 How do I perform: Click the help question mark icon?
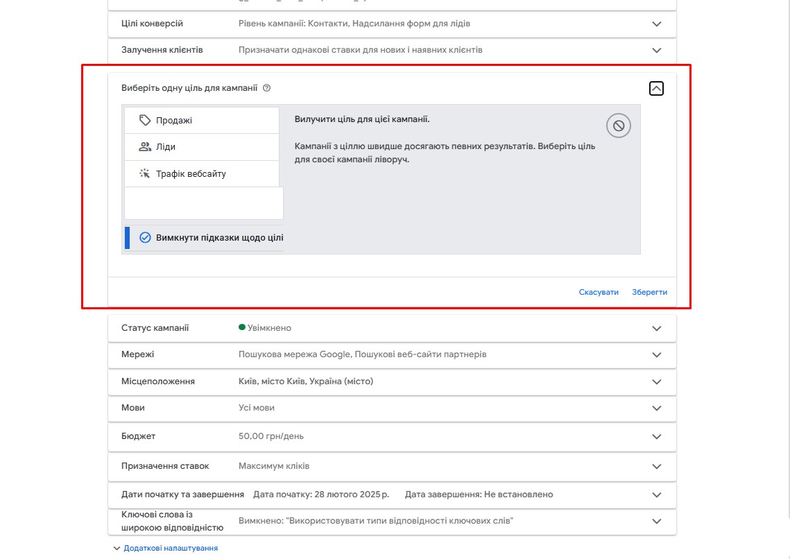267,88
